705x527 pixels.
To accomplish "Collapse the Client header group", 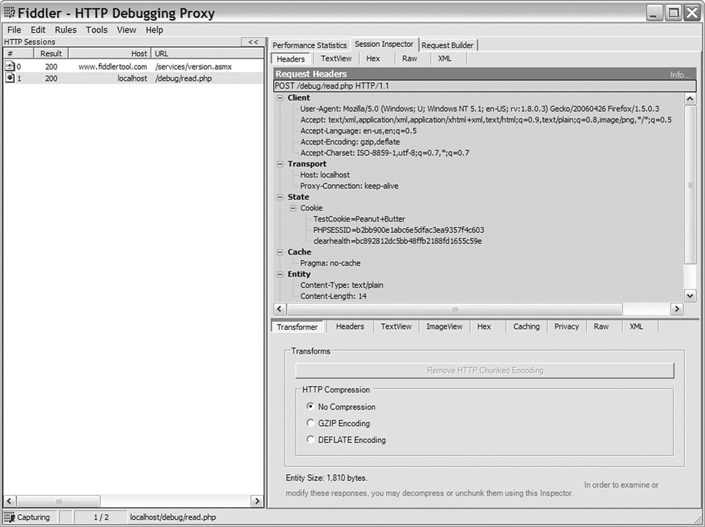I will pyautogui.click(x=280, y=98).
